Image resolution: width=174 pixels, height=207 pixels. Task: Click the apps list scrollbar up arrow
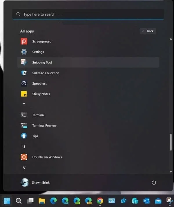click(171, 39)
